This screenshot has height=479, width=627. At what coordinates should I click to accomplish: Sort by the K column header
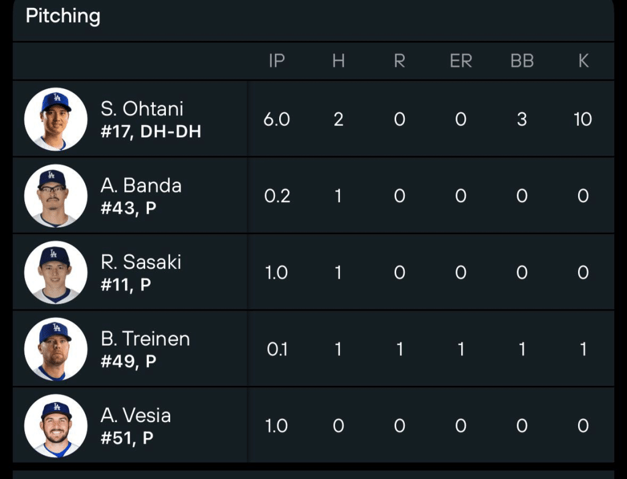[583, 61]
